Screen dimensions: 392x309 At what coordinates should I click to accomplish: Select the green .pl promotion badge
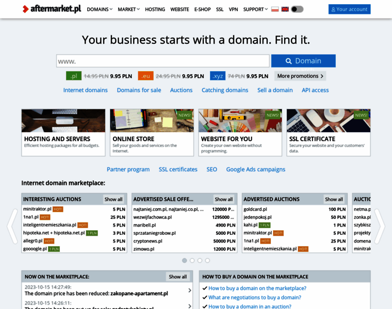click(74, 76)
